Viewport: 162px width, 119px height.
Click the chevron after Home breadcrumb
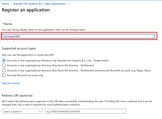(11, 4)
